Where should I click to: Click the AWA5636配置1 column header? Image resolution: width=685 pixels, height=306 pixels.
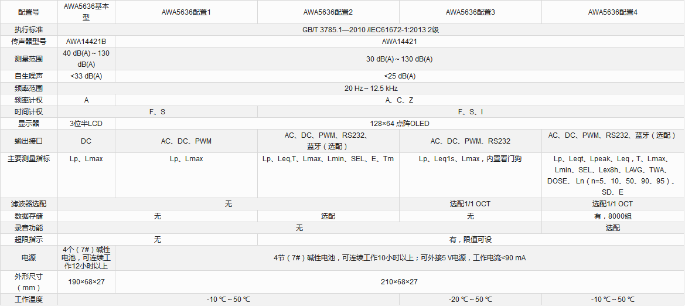(186, 12)
